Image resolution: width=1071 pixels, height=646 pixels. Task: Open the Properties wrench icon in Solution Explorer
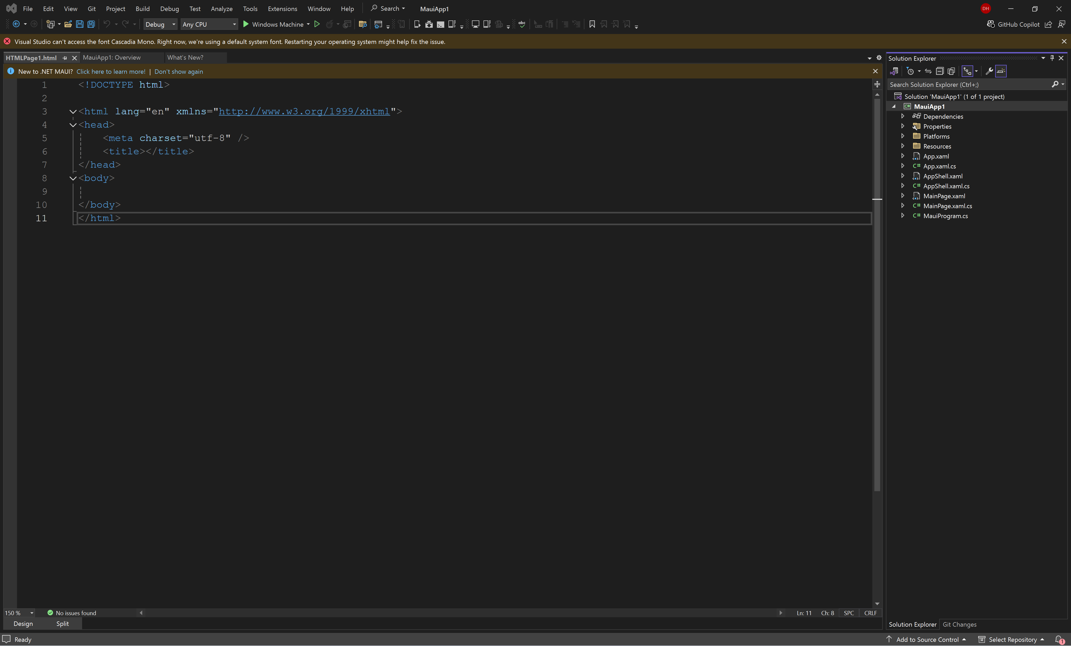[989, 71]
